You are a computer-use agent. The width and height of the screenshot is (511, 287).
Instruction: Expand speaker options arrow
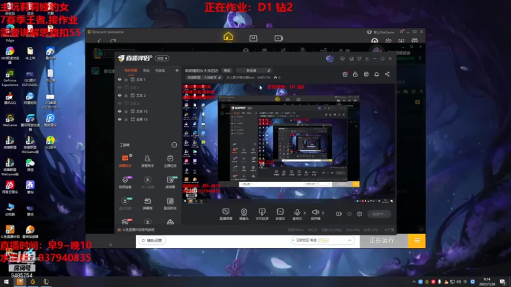point(323,213)
